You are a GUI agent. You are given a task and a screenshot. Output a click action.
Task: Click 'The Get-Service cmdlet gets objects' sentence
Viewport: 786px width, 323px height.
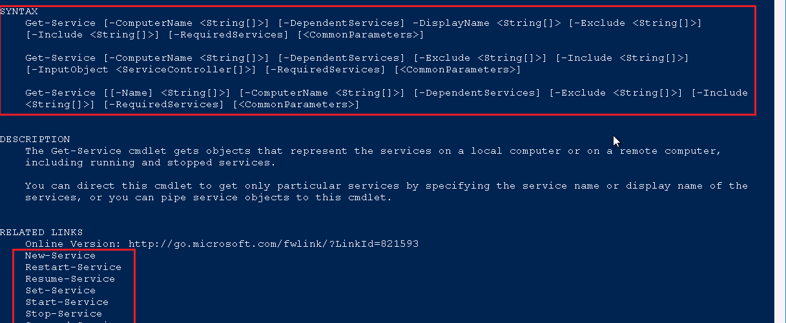(138, 151)
